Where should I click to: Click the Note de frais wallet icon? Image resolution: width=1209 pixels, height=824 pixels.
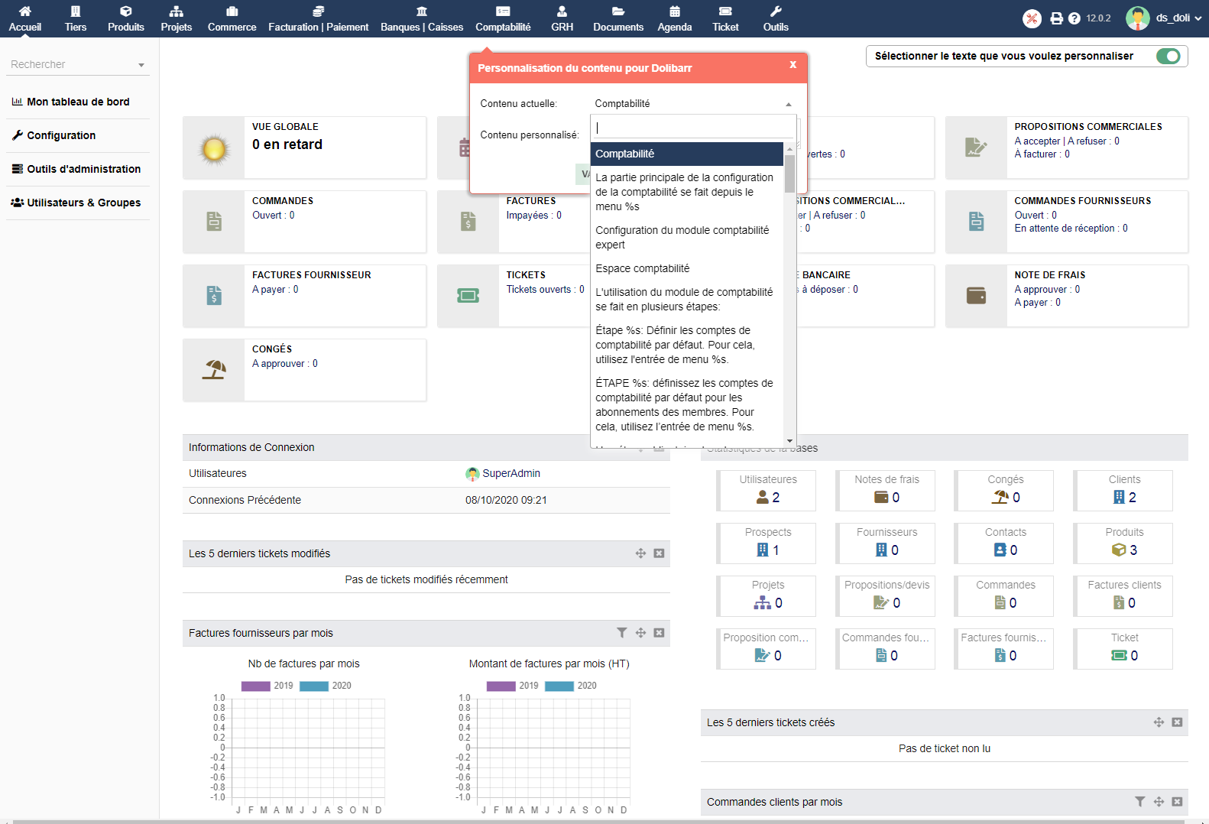coord(976,296)
